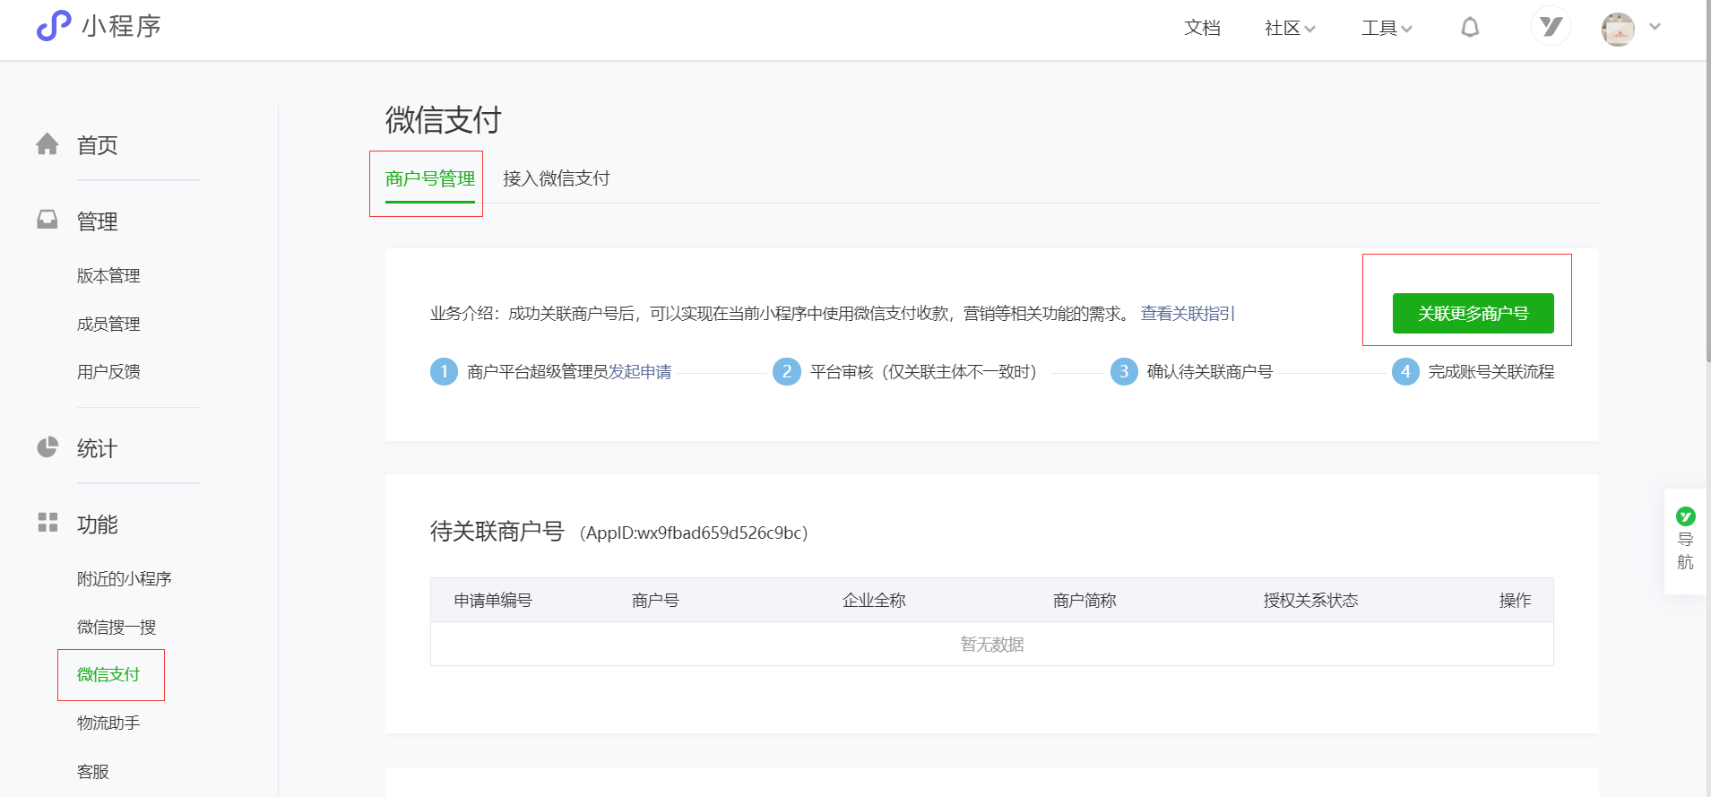Image resolution: width=1711 pixels, height=797 pixels.
Task: Open the 统计 sidebar section
Action: click(97, 448)
